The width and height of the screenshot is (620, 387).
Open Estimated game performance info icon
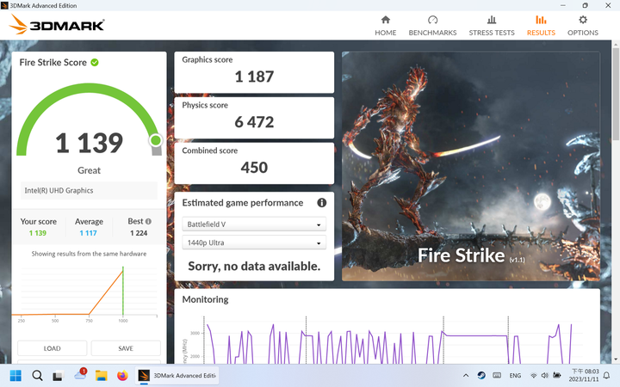pos(321,203)
